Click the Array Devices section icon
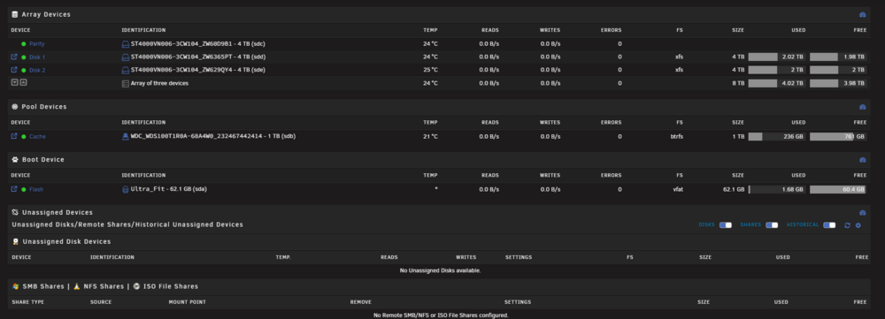The width and height of the screenshot is (885, 319). point(15,15)
